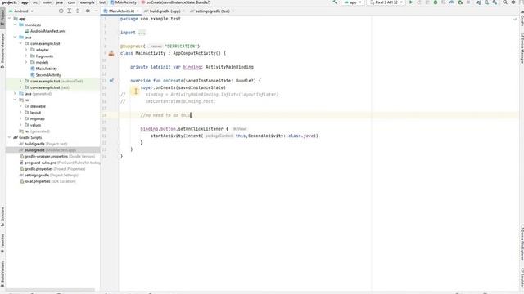Open the Resource Manager side tab
This screenshot has width=524, height=294.
point(2,51)
